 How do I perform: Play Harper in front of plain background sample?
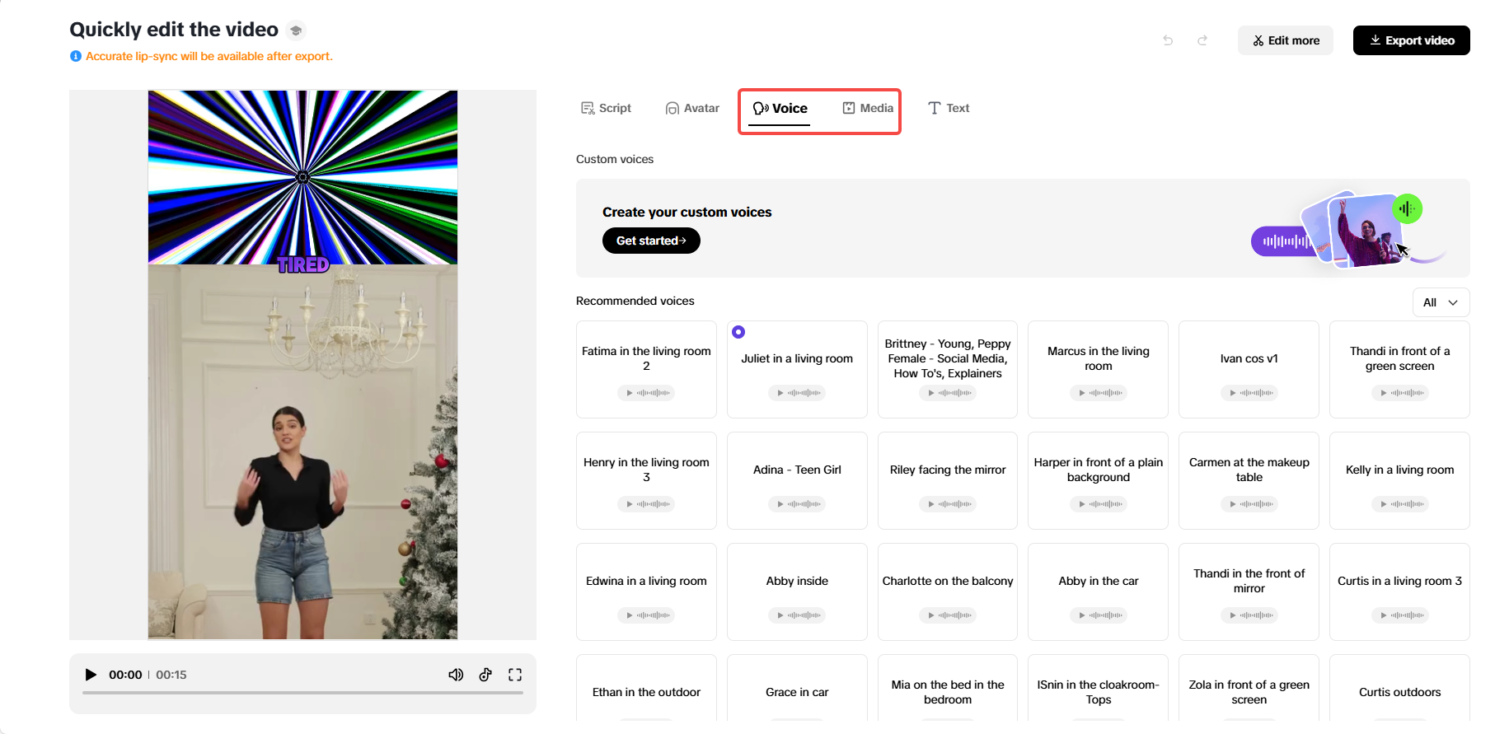(x=1099, y=504)
